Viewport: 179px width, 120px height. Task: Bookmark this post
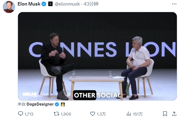coord(165,114)
